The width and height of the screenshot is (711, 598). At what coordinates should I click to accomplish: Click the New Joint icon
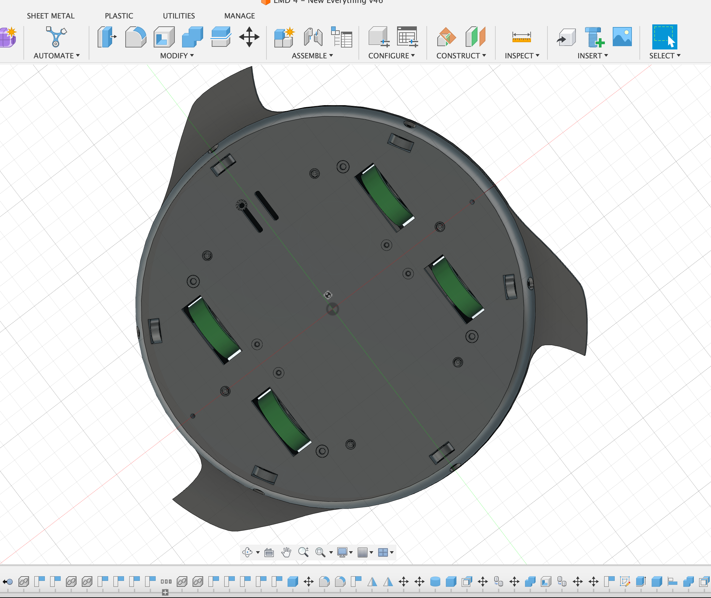click(x=313, y=37)
